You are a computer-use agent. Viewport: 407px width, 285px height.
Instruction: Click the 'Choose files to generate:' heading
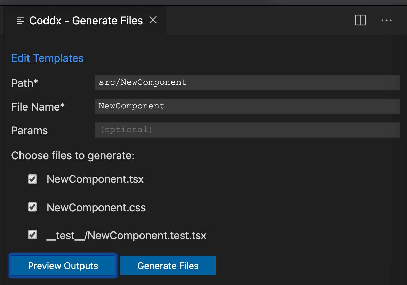[x=73, y=156]
